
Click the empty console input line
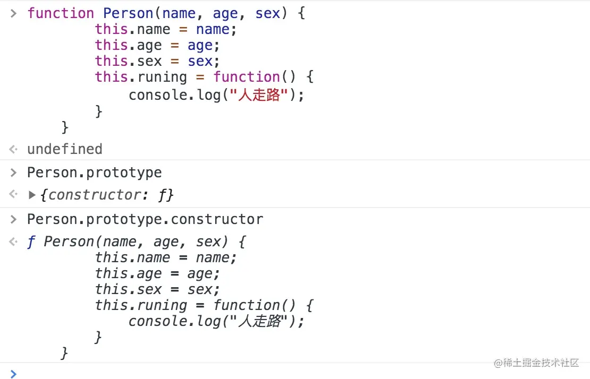point(266,374)
